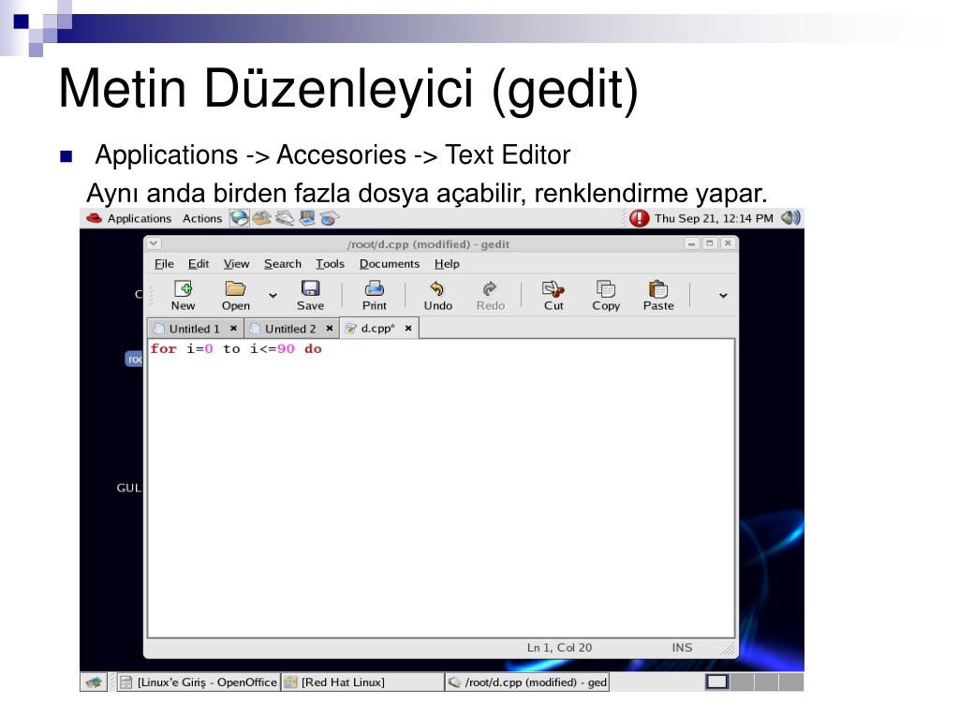Open the Documents menu

point(389,263)
